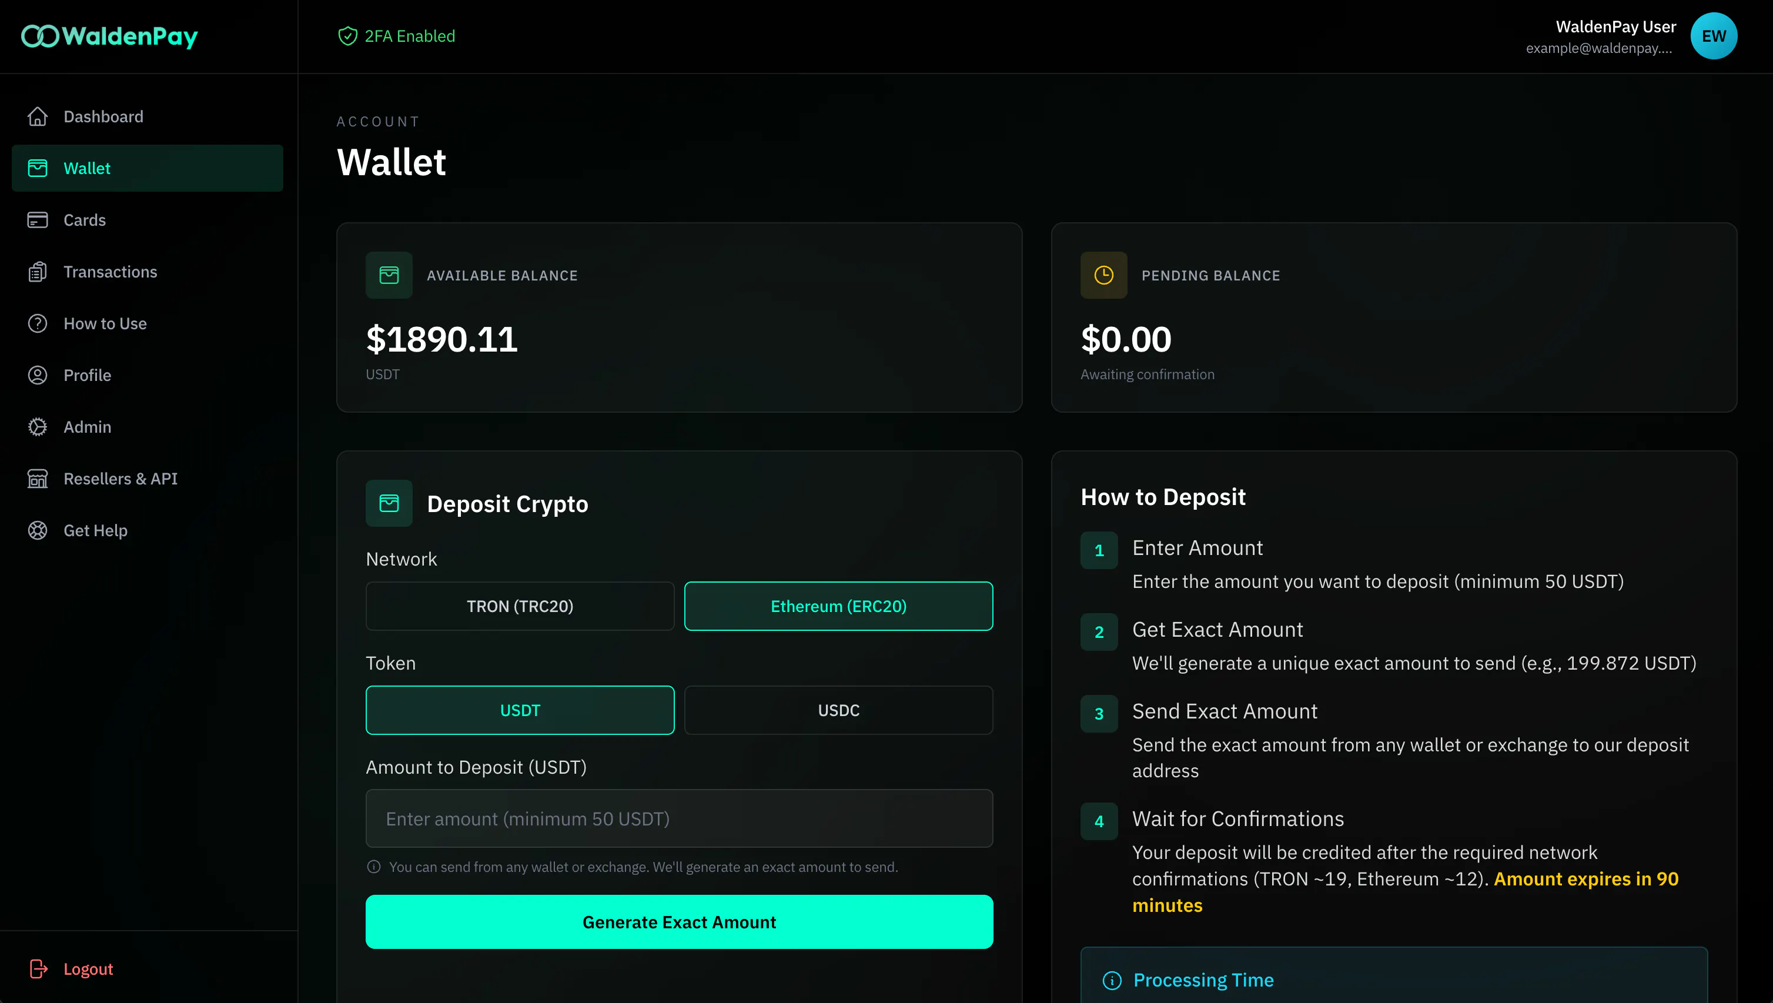This screenshot has height=1003, width=1773.
Task: Click the info icon below amount field
Action: tap(374, 867)
